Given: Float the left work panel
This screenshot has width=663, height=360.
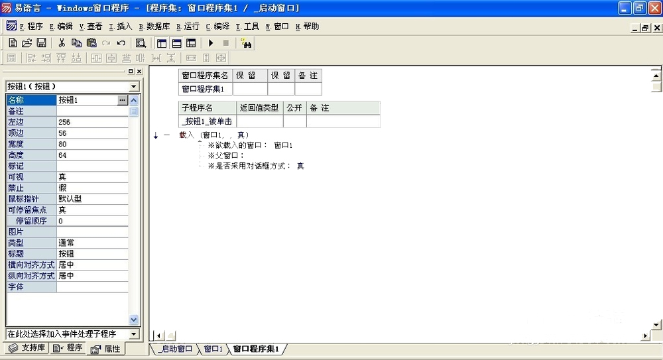Looking at the screenshot, I should coord(131,71).
